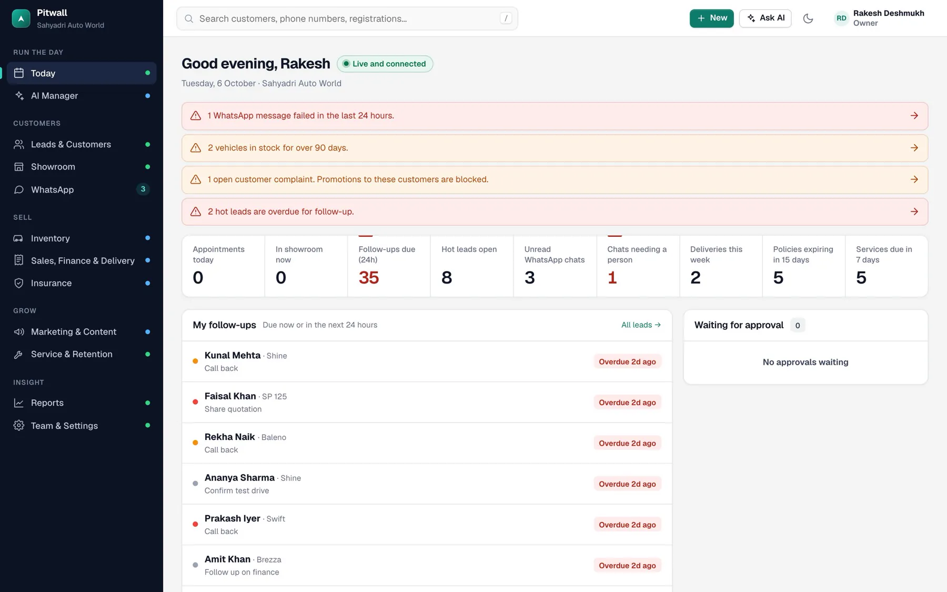The width and height of the screenshot is (947, 592).
Task: Open vehicles in stock alert arrow
Action: [914, 148]
